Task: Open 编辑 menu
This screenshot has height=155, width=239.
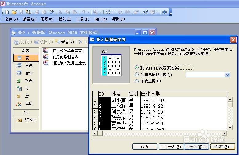Action: (29, 19)
